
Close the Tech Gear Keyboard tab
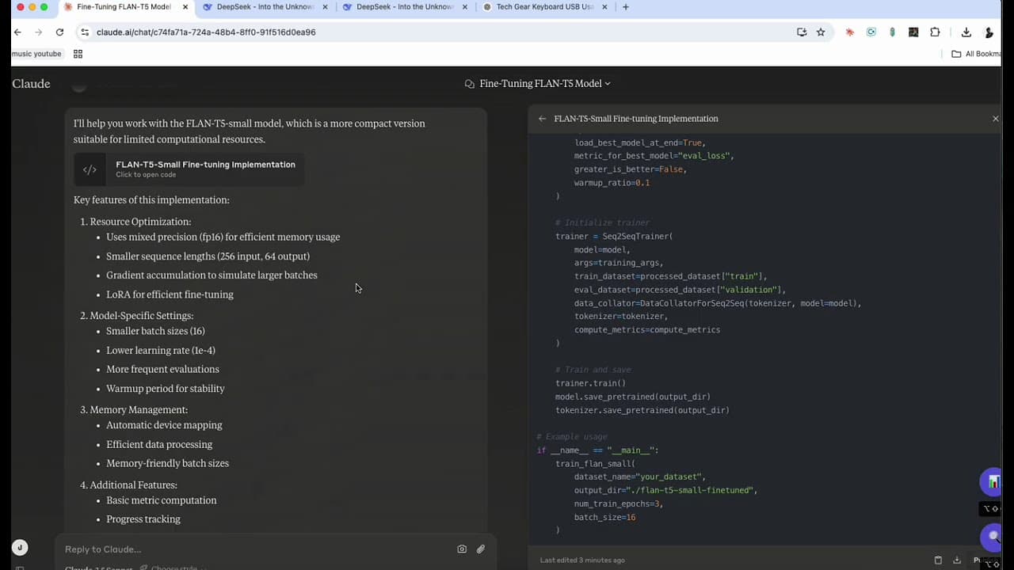tap(605, 7)
